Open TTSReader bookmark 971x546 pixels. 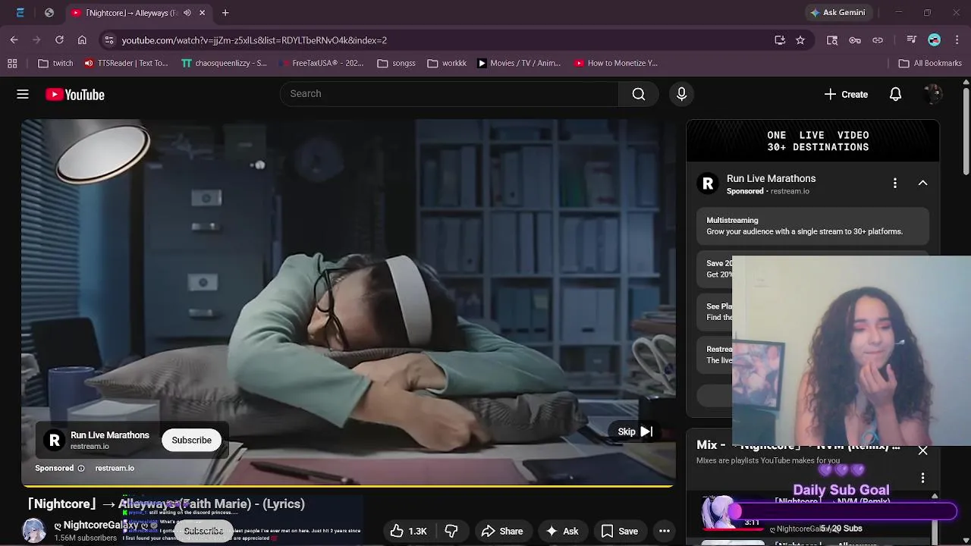[126, 63]
